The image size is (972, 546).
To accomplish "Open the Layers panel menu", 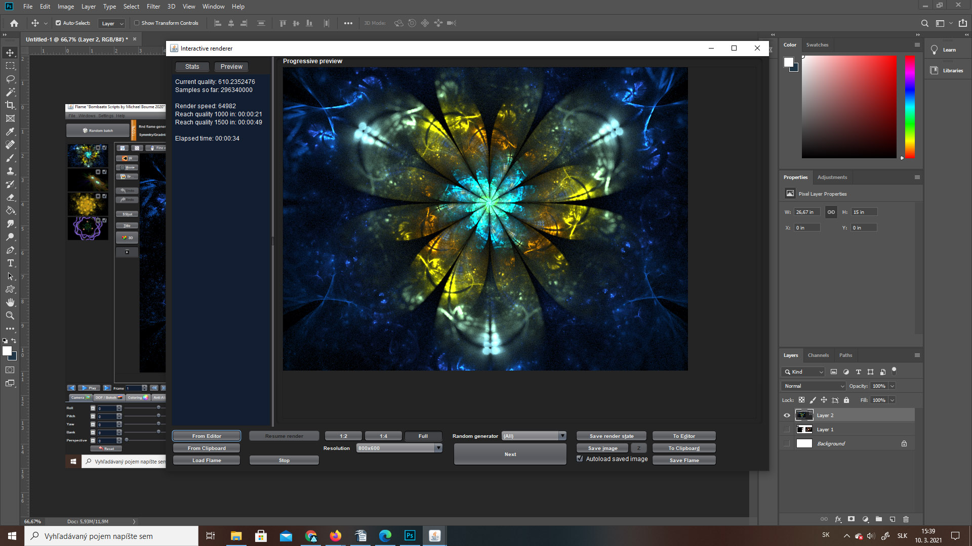I will coord(917,355).
